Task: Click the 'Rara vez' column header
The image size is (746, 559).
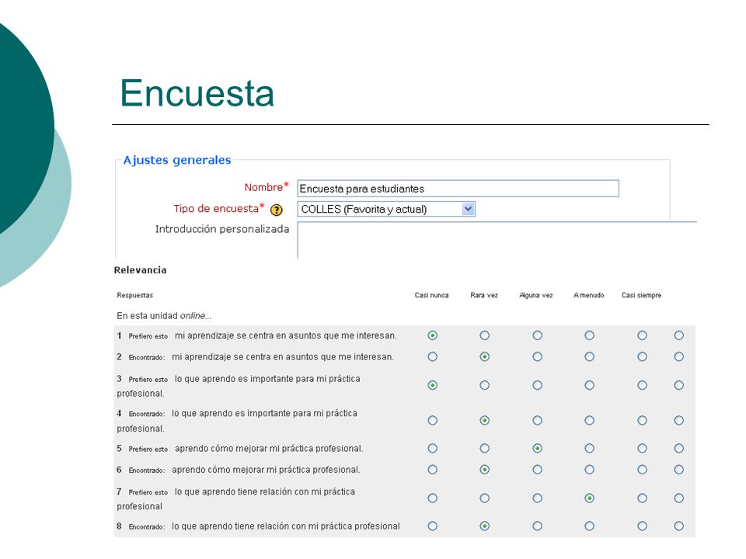Action: click(484, 295)
